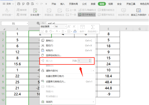Click the print icon in quick toolbar

coord(28,4)
